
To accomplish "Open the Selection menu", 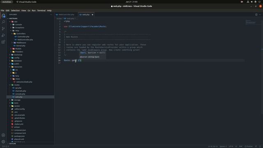I will pyautogui.click(x=16, y=11).
